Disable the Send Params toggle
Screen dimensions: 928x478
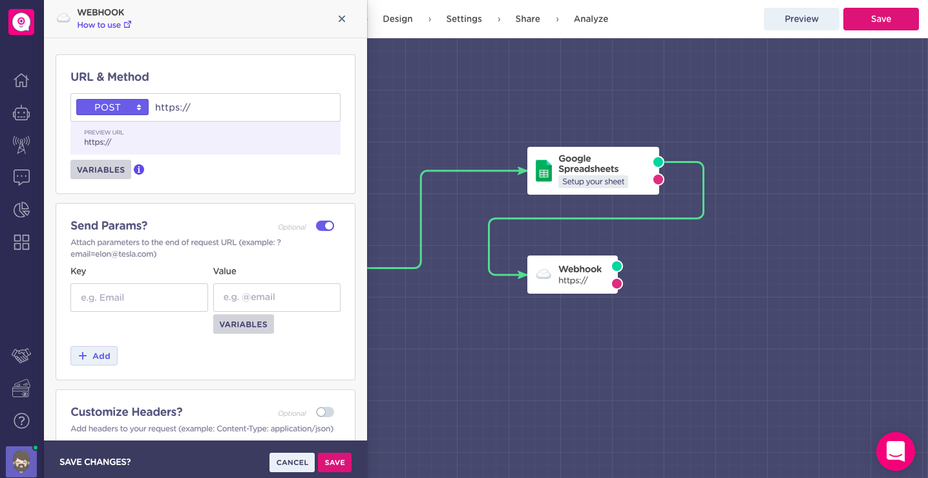[x=325, y=226]
